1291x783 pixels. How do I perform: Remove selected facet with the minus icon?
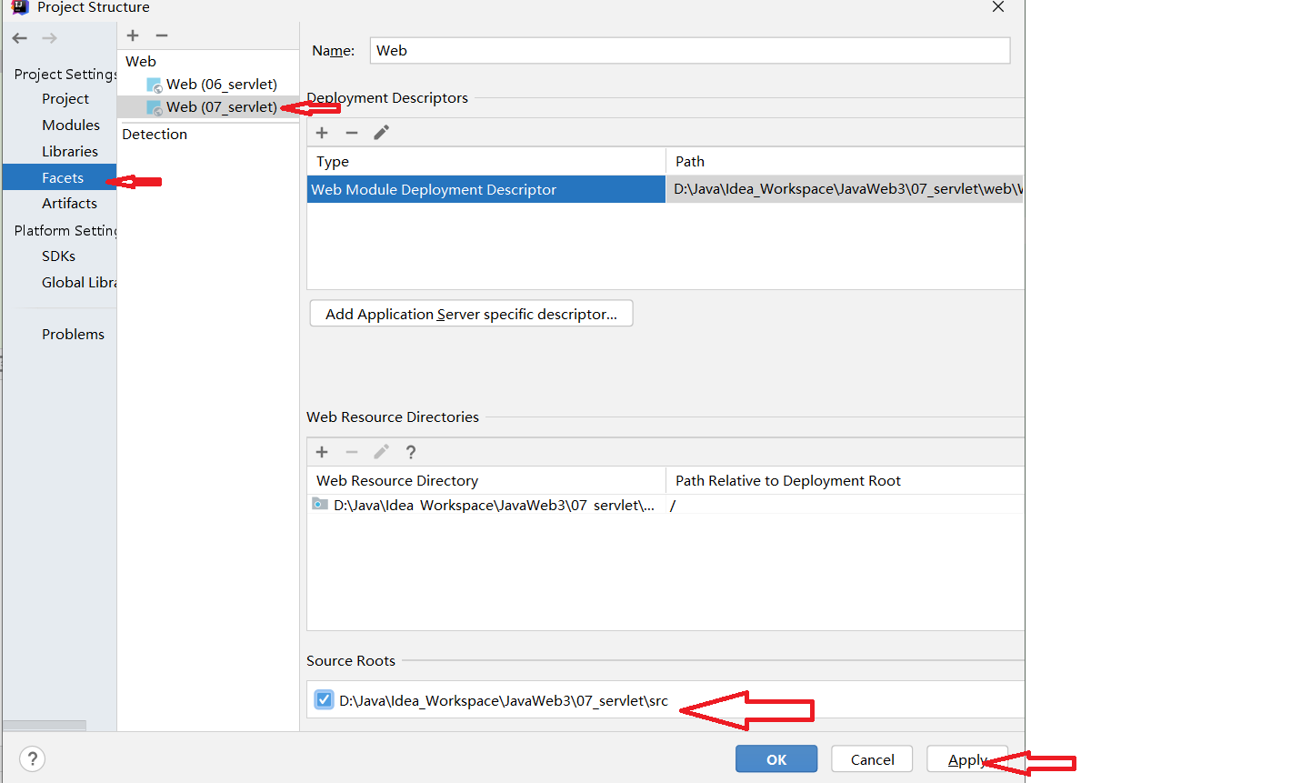162,35
